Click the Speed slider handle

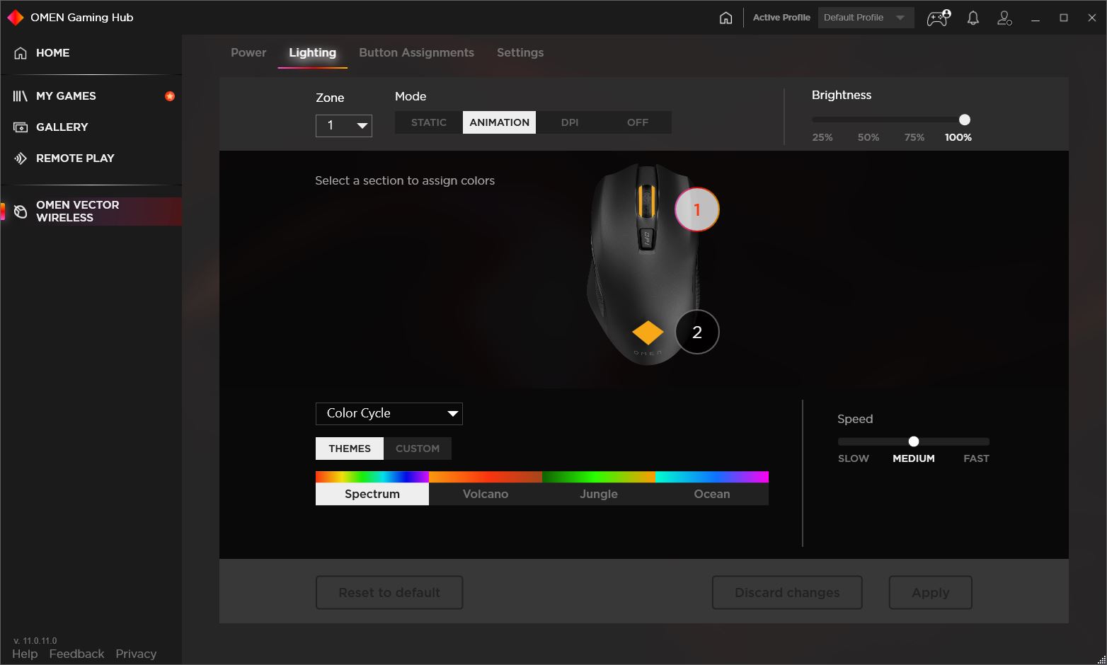click(914, 441)
